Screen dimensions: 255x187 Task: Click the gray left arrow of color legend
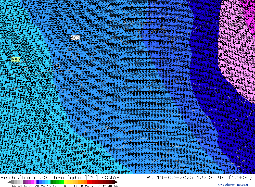click(x=9, y=182)
